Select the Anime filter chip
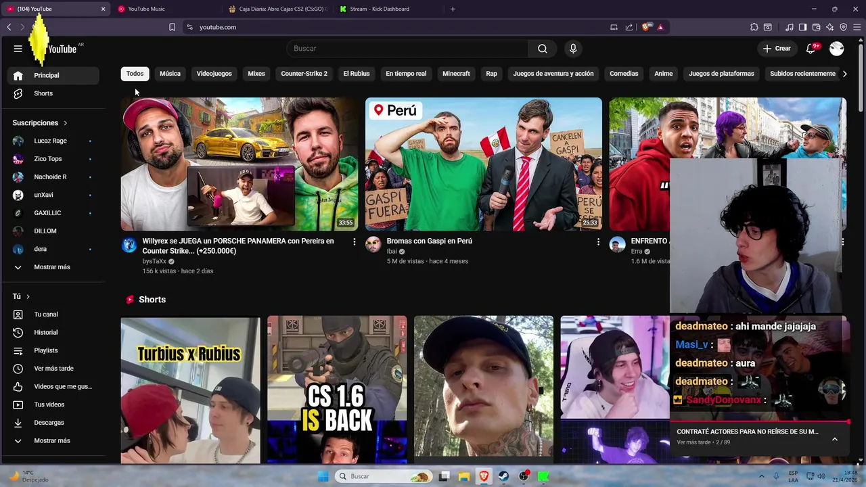The width and height of the screenshot is (866, 487). coord(663,74)
